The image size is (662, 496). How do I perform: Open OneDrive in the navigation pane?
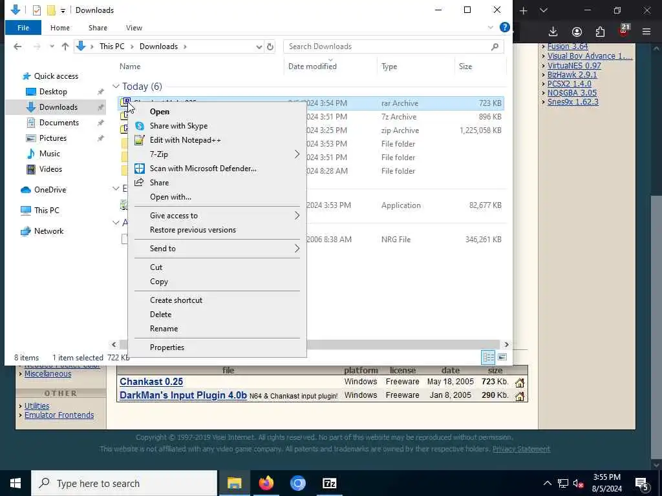50,190
